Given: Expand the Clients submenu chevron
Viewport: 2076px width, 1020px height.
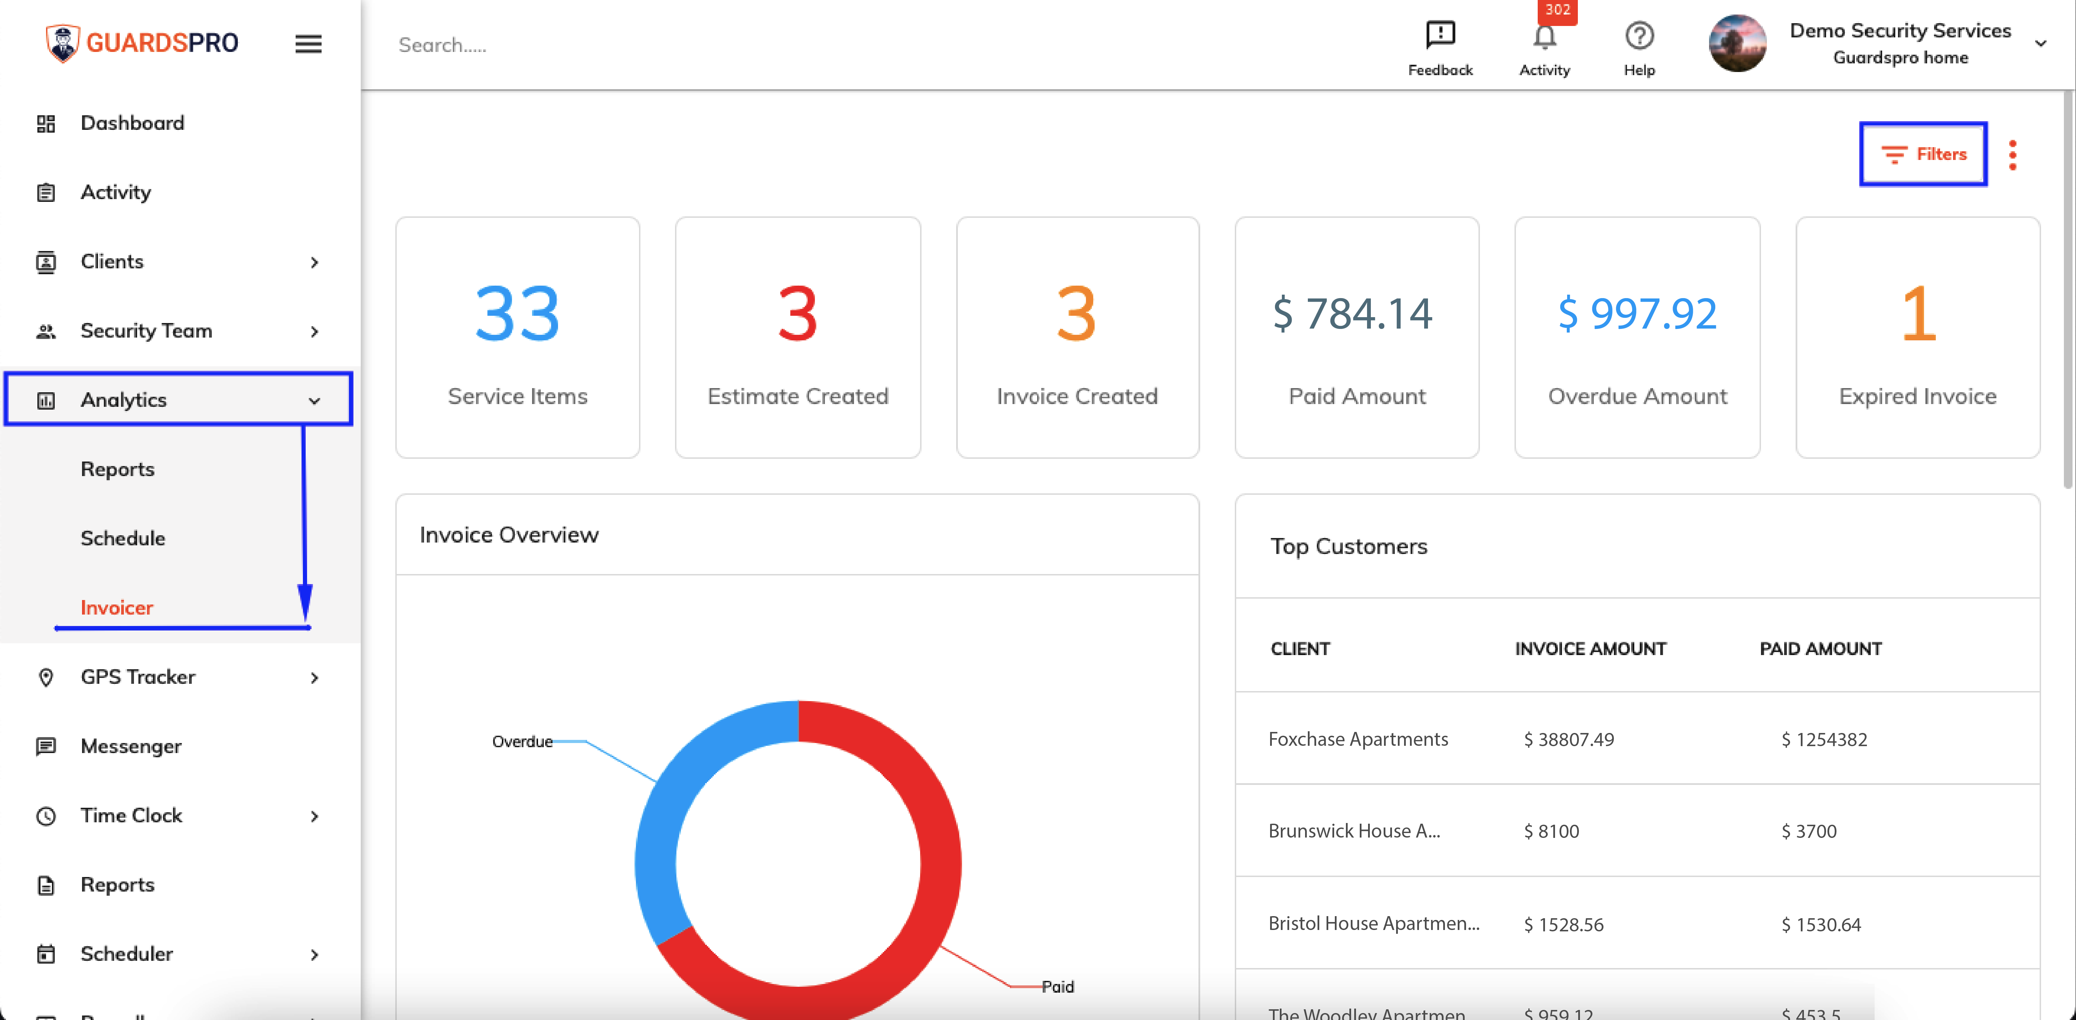Looking at the screenshot, I should [x=314, y=262].
